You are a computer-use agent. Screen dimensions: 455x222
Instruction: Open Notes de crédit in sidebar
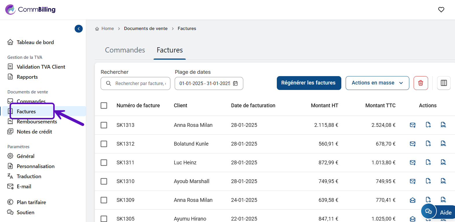[x=34, y=132]
